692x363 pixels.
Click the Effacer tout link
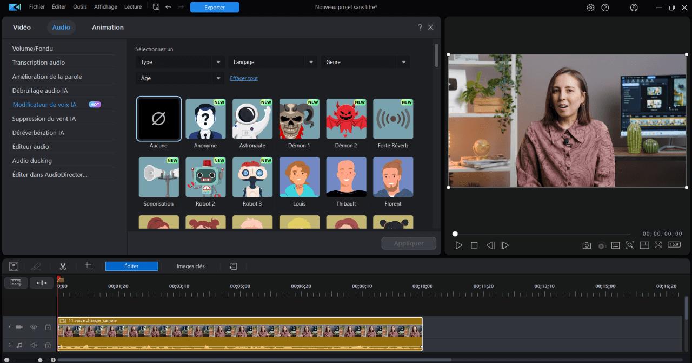(244, 78)
